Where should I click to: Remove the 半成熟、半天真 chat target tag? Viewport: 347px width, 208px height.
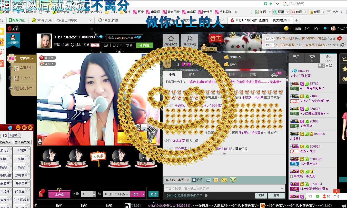(x=188, y=180)
